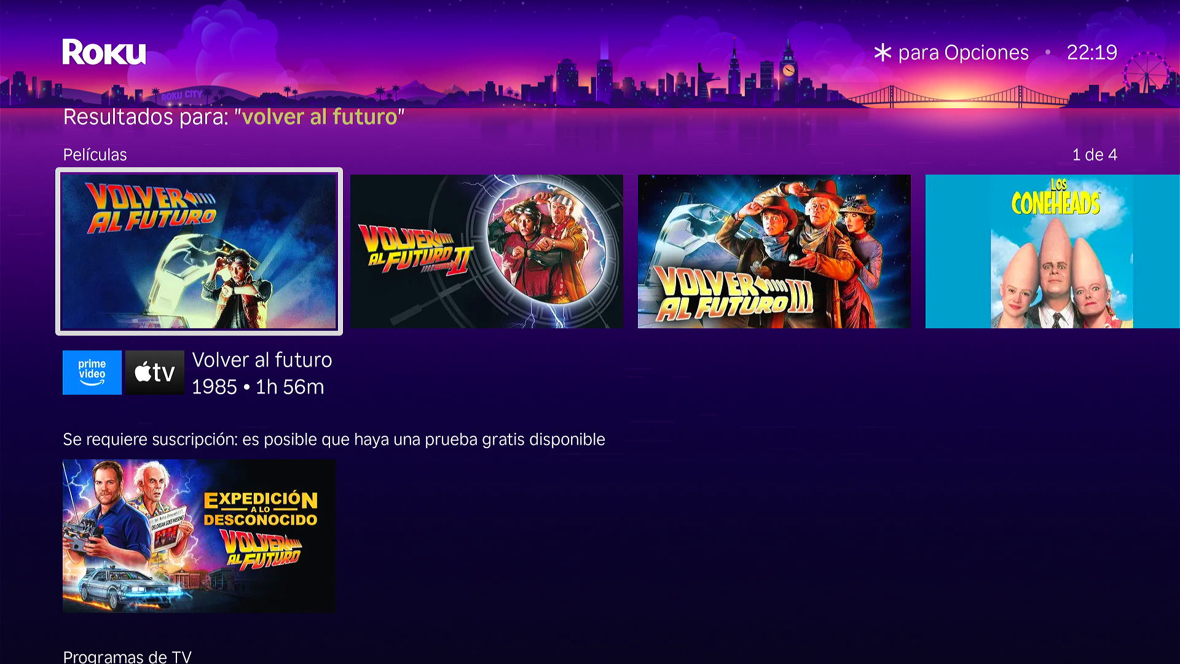1180x664 pixels.
Task: Click the Roku City sign in banner
Action: coord(181,95)
